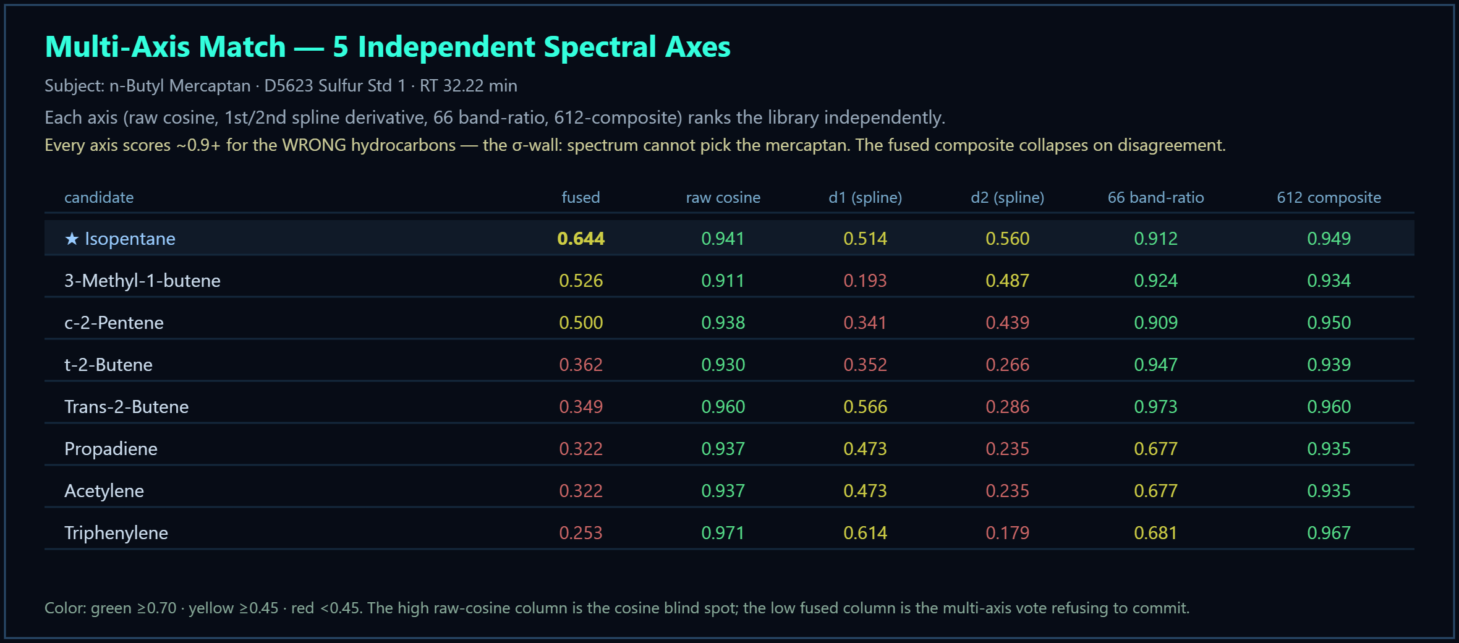Viewport: 1459px width, 643px height.
Task: Select the Isopentane candidate row
Action: [729, 238]
